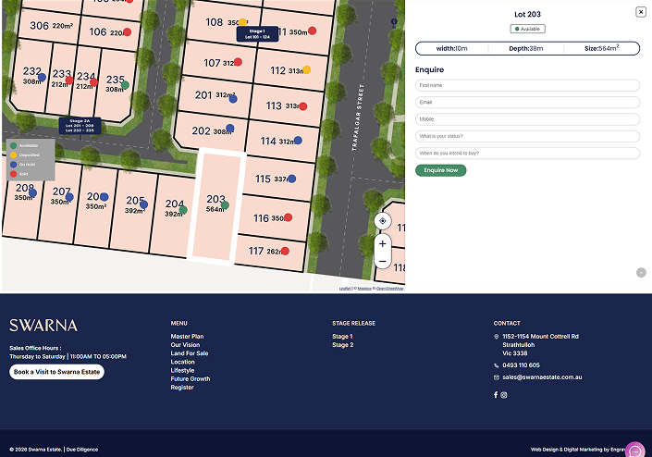Click the Leaflet attribution link
Image resolution: width=652 pixels, height=457 pixels.
(x=345, y=289)
